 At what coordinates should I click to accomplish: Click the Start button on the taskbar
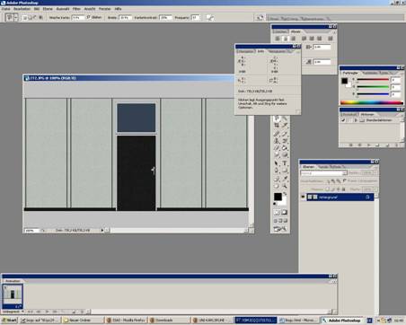[x=10, y=321]
